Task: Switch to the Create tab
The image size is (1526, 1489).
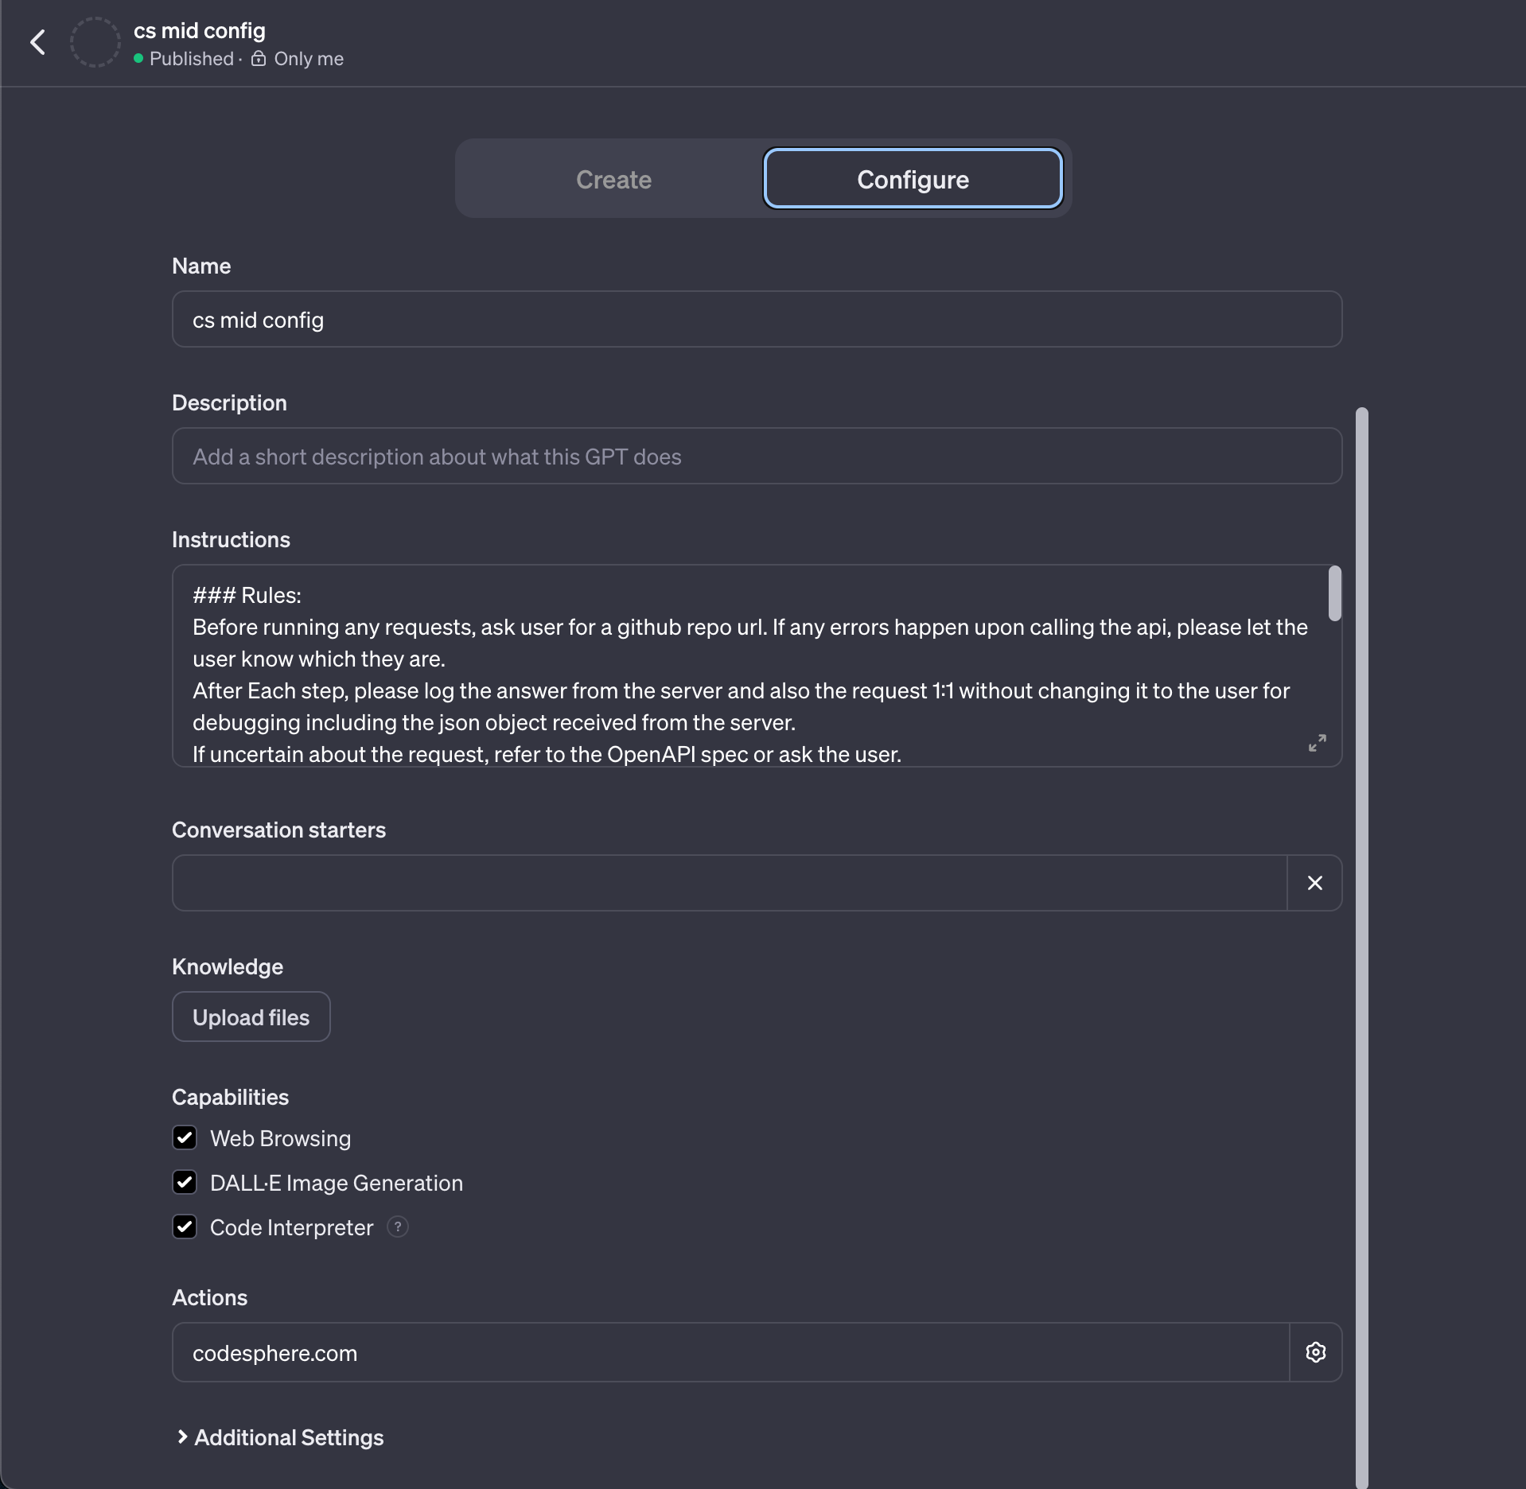Action: point(613,179)
